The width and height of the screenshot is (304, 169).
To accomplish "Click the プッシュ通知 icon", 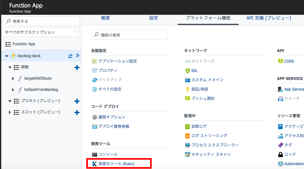I will coord(188,99).
